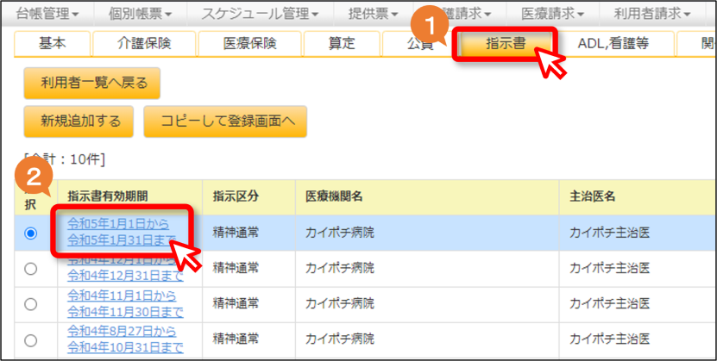Open the 台帳管理 dropdown menu
Image resolution: width=717 pixels, height=361 pixels.
pos(47,14)
